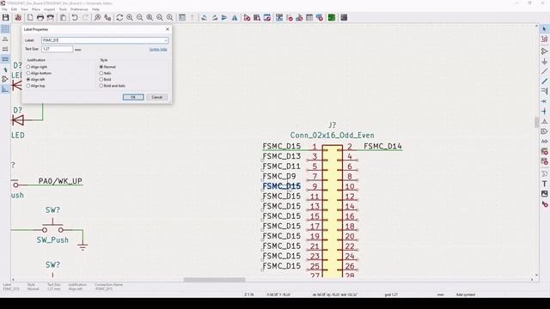Click the Refresh view icon
Image resolution: width=550 pixels, height=309 pixels.
pyautogui.click(x=119, y=17)
